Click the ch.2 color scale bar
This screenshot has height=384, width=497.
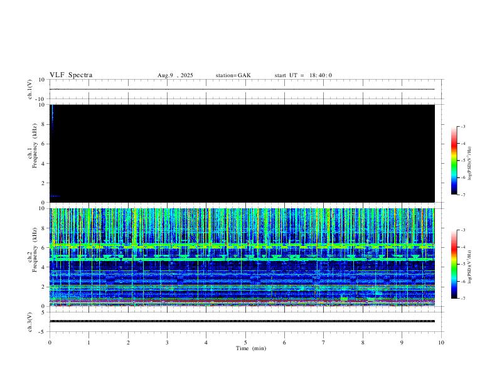tap(454, 264)
